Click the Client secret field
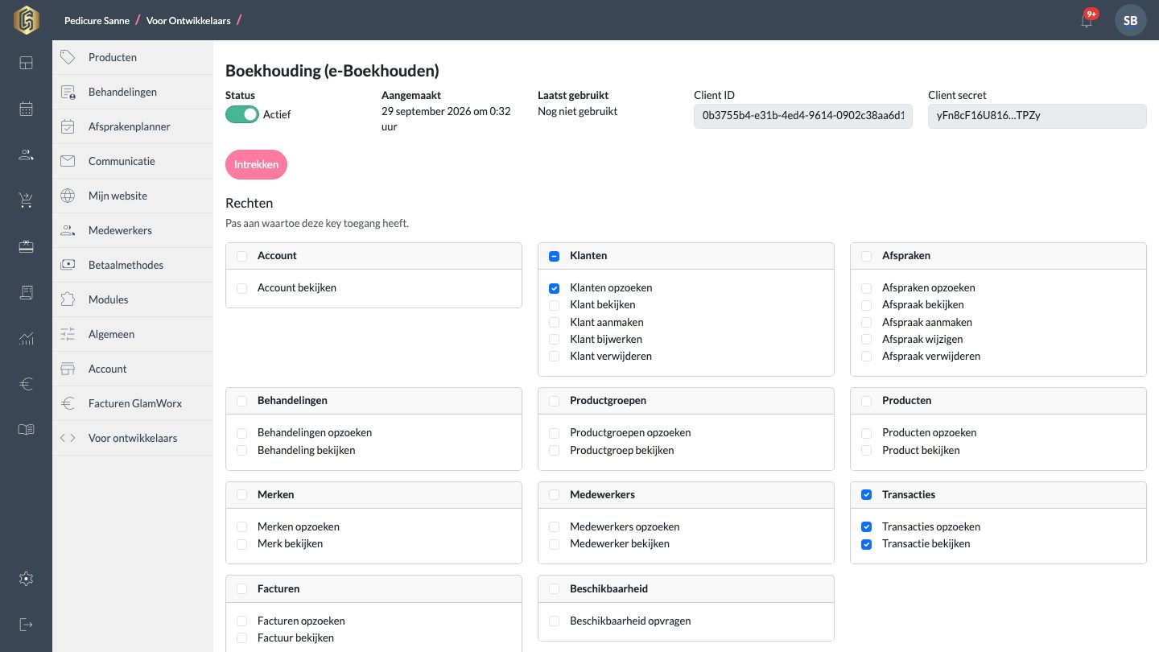This screenshot has width=1159, height=652. [1037, 115]
